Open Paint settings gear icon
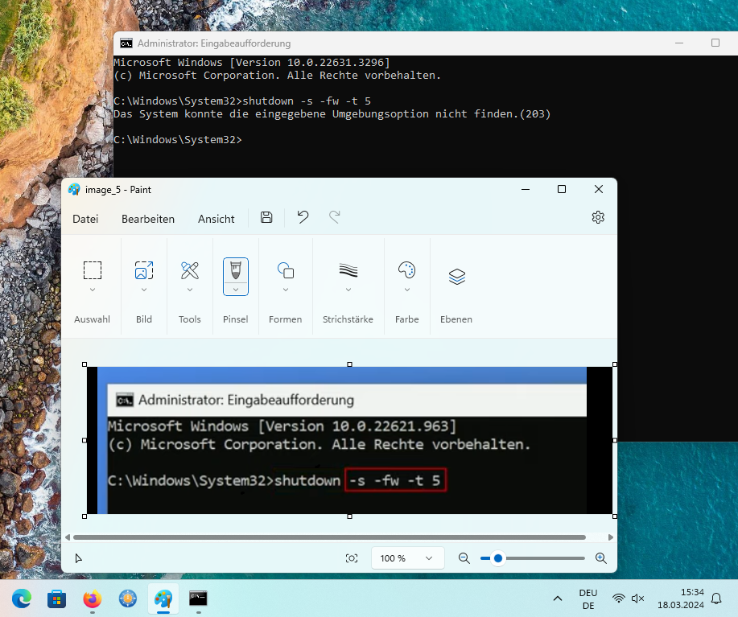Viewport: 738px width, 617px height. click(x=598, y=217)
